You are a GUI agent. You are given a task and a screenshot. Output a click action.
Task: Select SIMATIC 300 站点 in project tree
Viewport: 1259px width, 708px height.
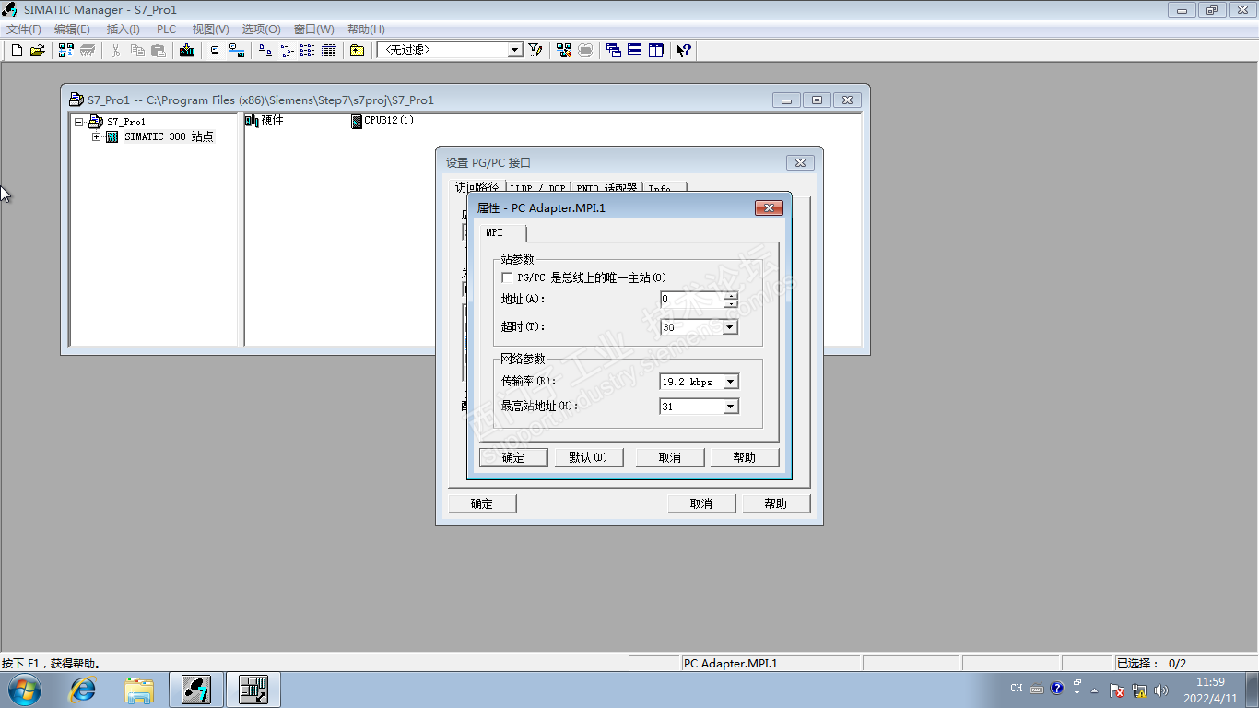click(x=169, y=137)
